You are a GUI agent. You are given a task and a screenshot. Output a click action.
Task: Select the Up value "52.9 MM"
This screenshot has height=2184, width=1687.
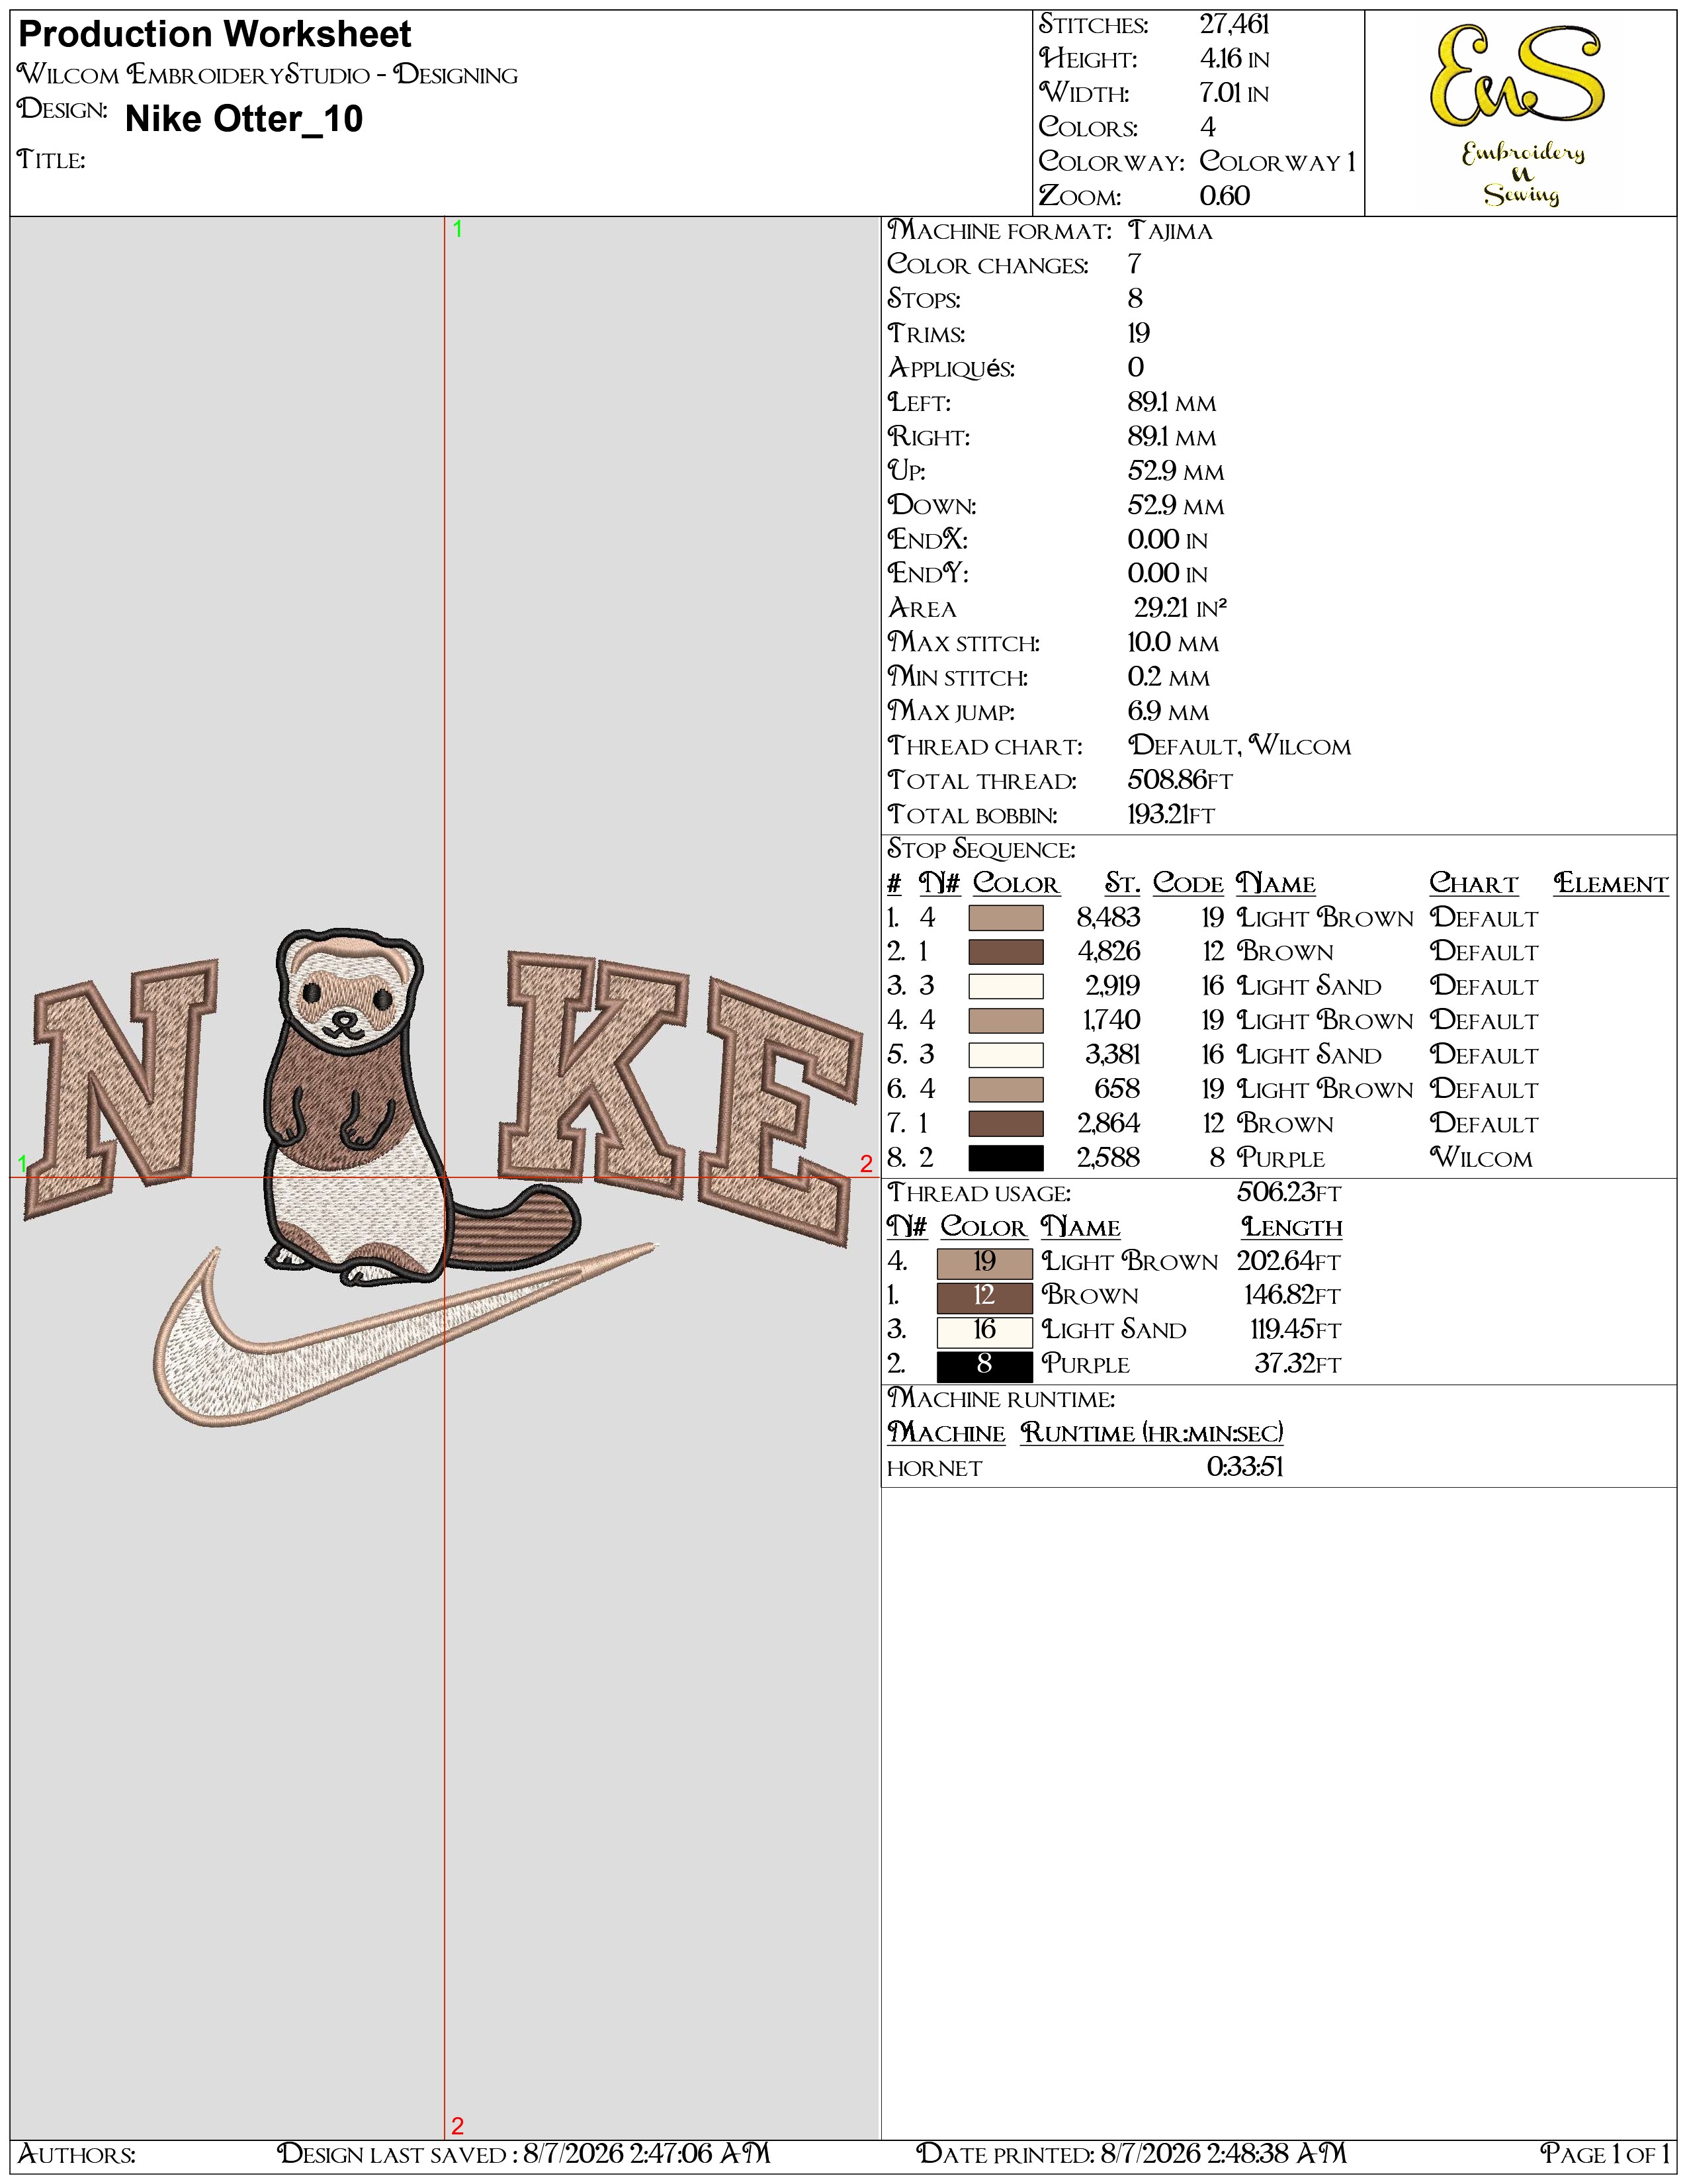(x=1176, y=471)
